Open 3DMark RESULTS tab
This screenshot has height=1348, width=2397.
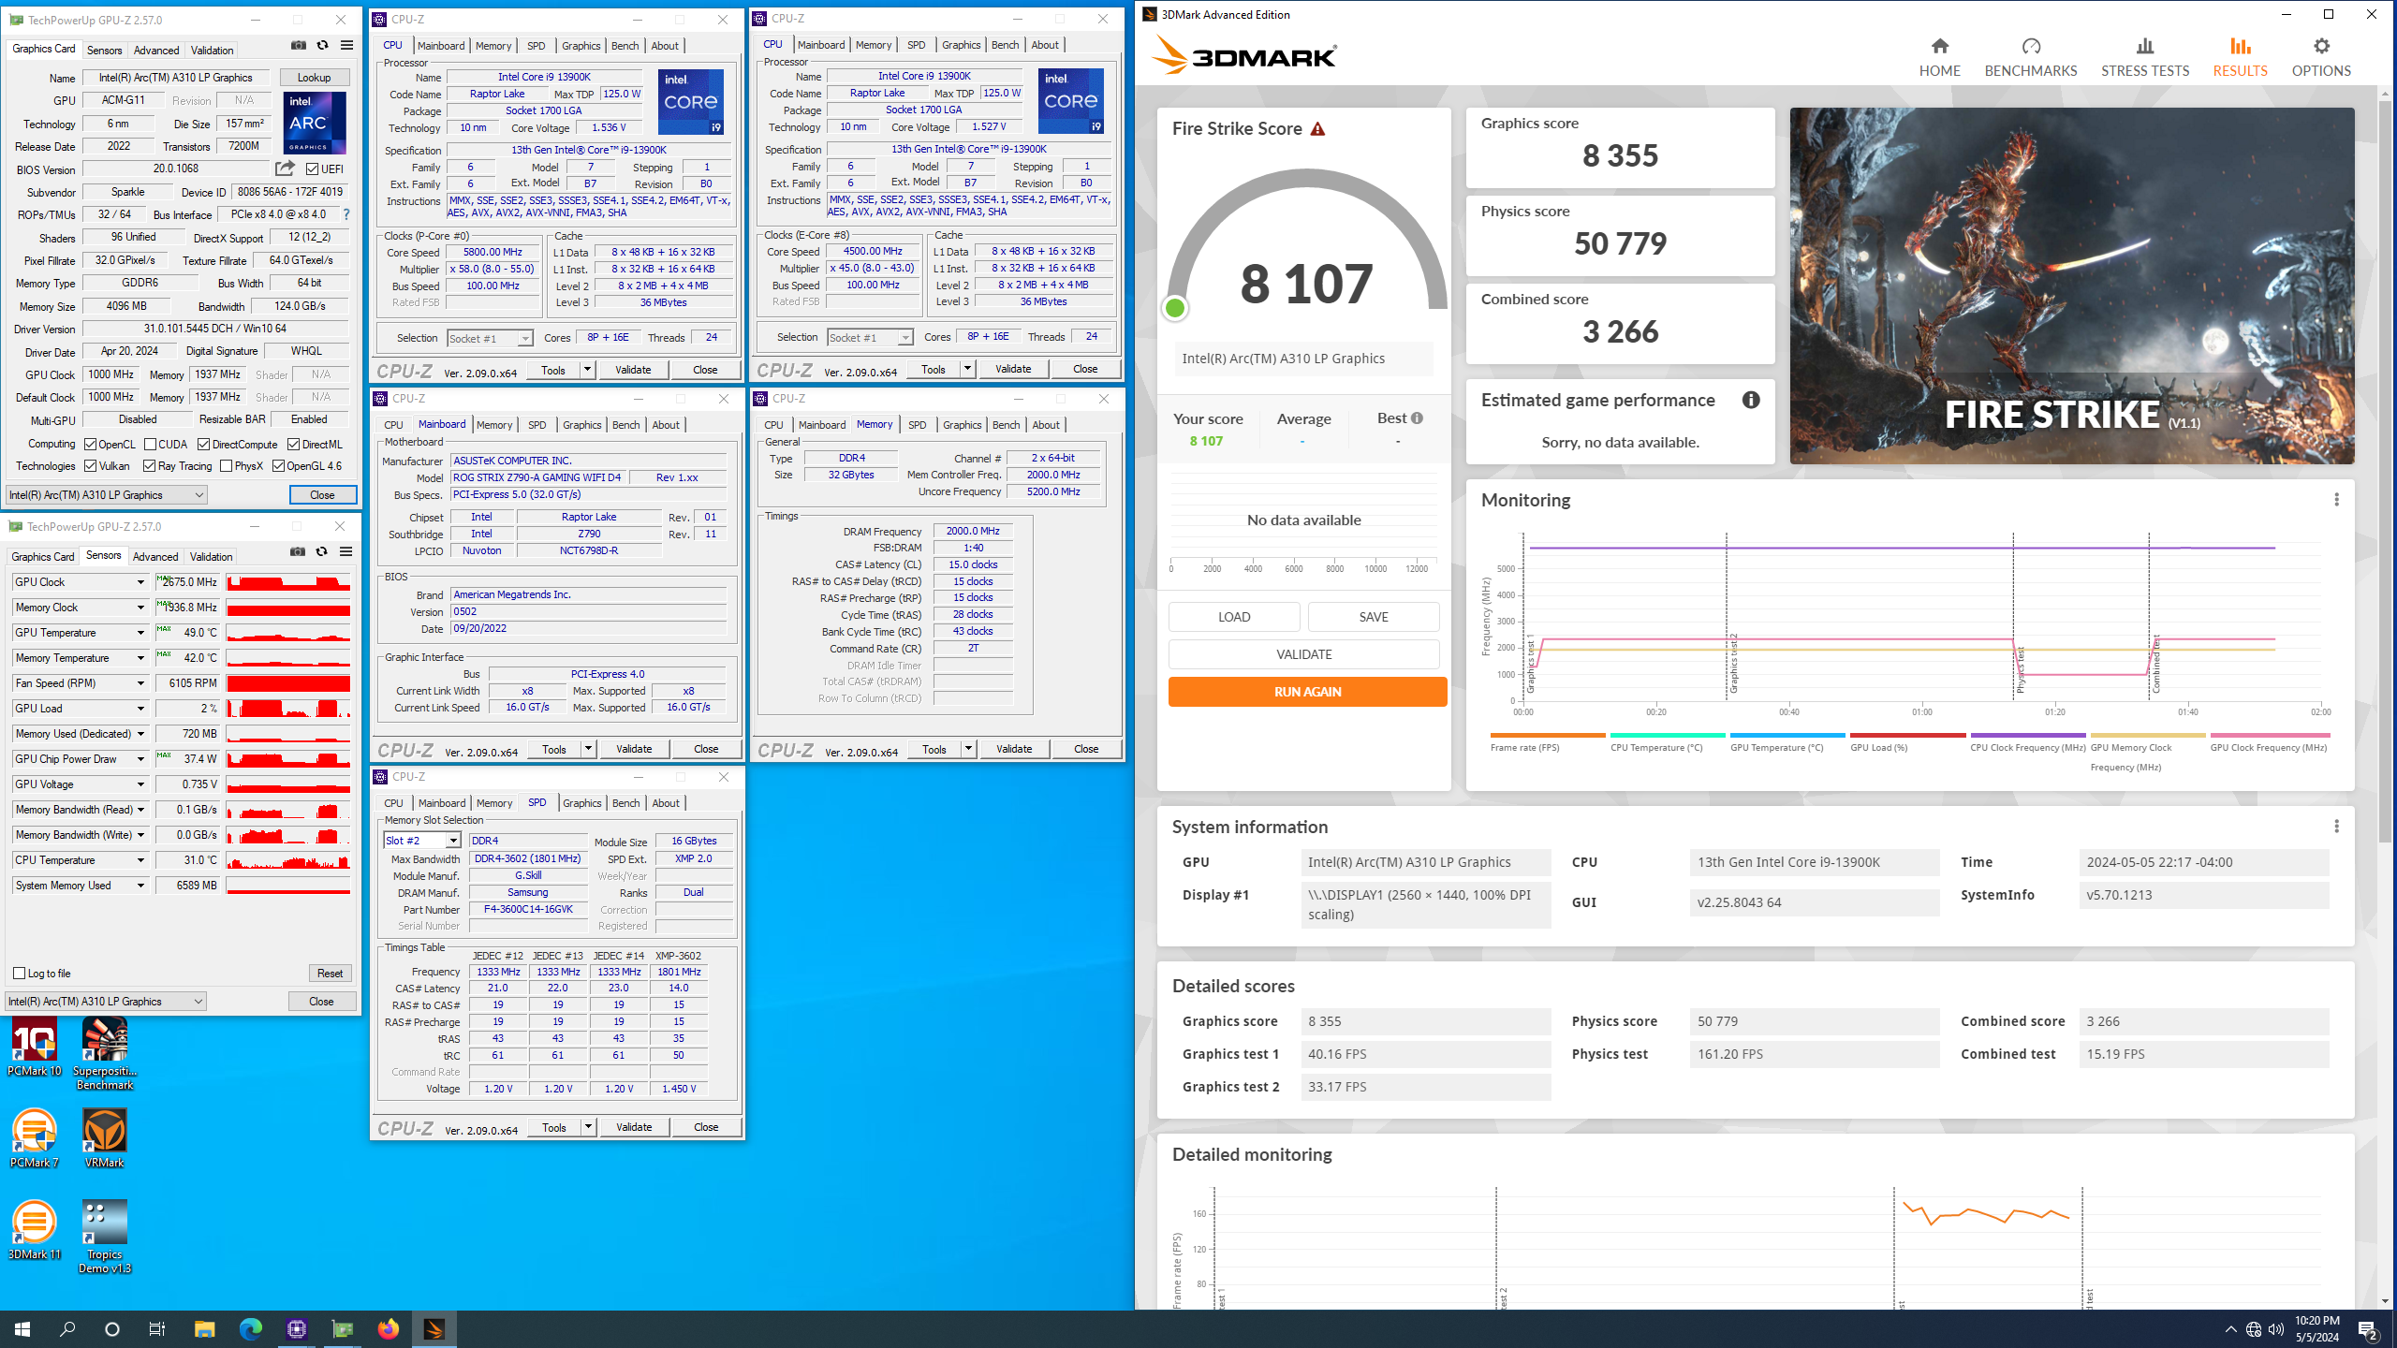point(2240,57)
